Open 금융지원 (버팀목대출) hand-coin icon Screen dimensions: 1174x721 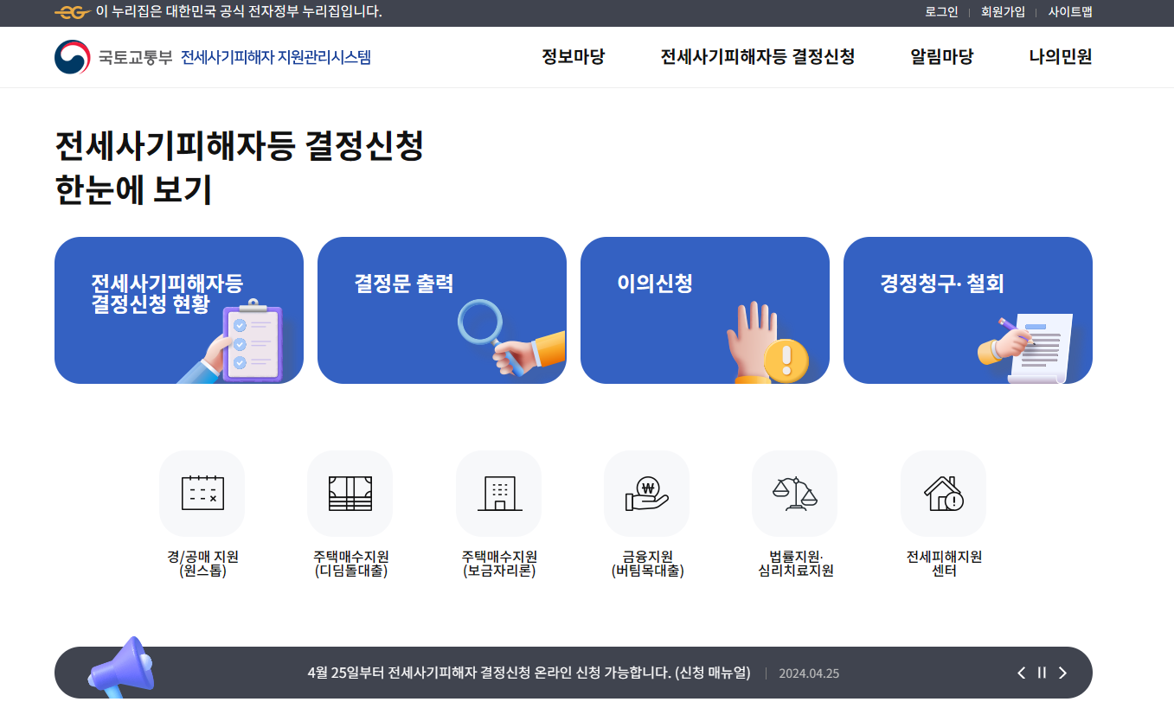(x=647, y=493)
